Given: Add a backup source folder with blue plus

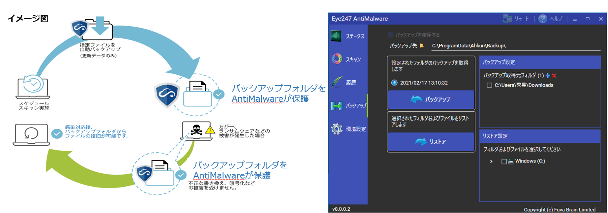Looking at the screenshot, I should 548,75.
